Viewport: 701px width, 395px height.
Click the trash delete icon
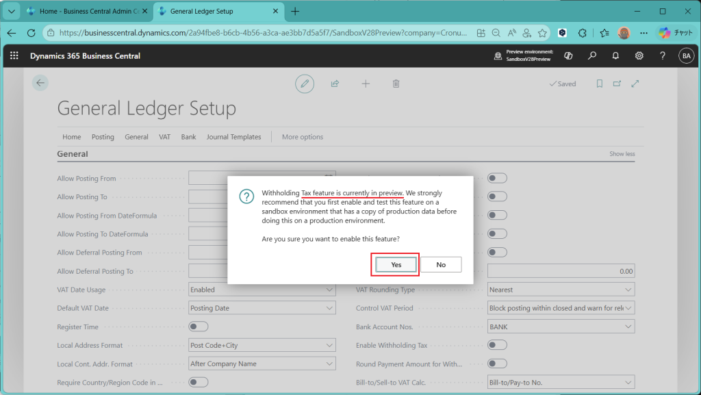[396, 84]
